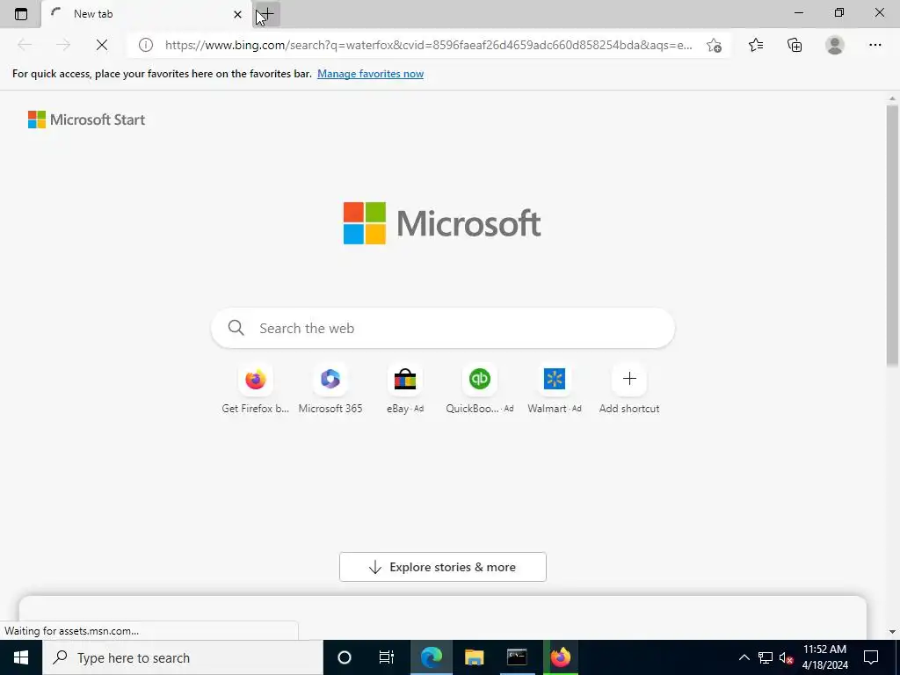The height and width of the screenshot is (675, 900).
Task: Open Collections icon in toolbar
Action: [795, 45]
